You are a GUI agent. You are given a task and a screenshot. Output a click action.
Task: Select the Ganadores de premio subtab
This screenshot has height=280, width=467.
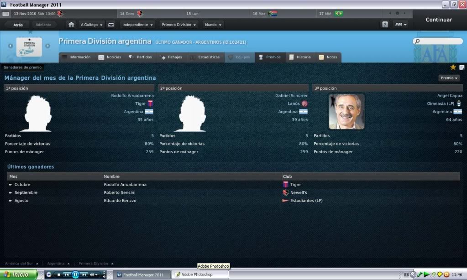(23, 67)
